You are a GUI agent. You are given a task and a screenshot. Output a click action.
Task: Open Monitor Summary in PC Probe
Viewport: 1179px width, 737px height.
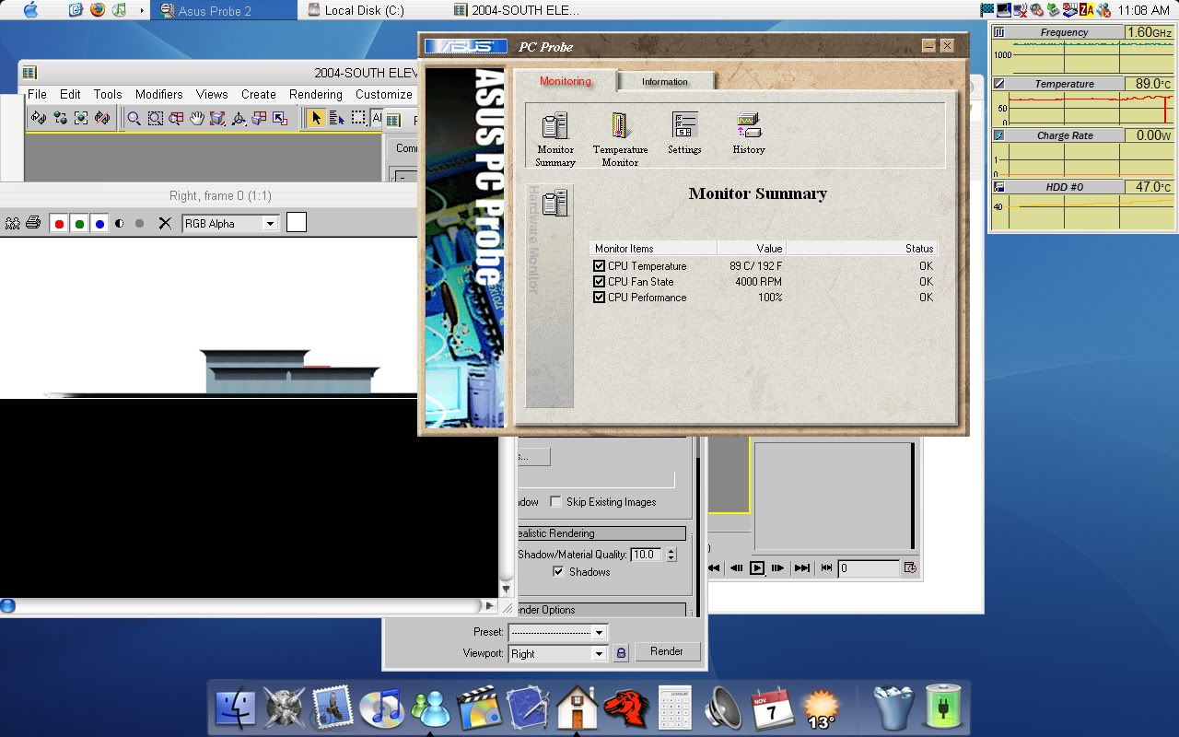[555, 139]
